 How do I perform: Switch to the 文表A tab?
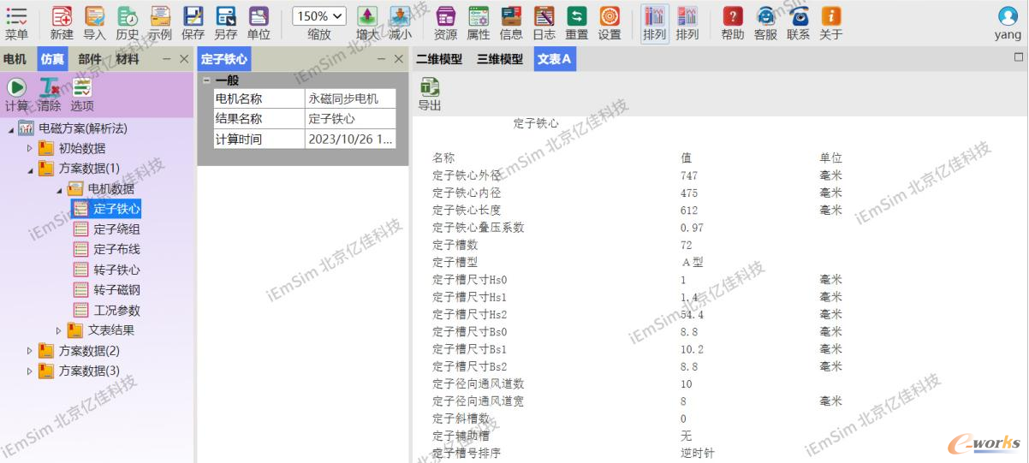tap(555, 59)
